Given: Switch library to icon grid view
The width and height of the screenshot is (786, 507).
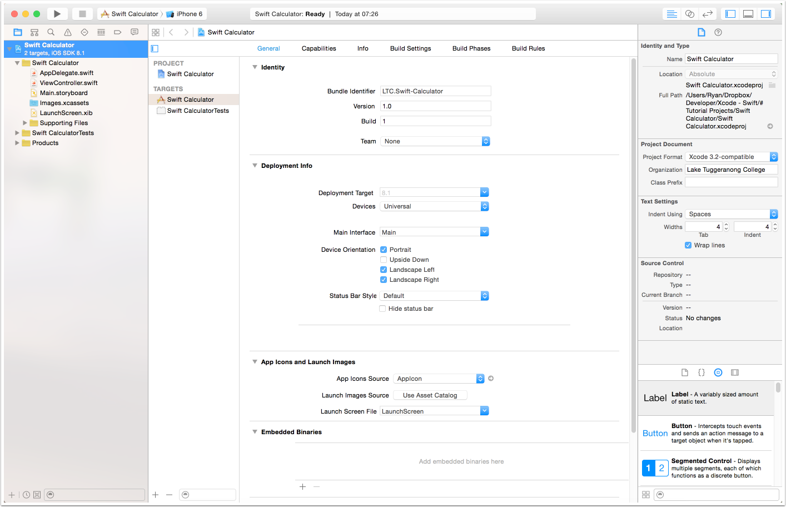Looking at the screenshot, I should (x=646, y=495).
